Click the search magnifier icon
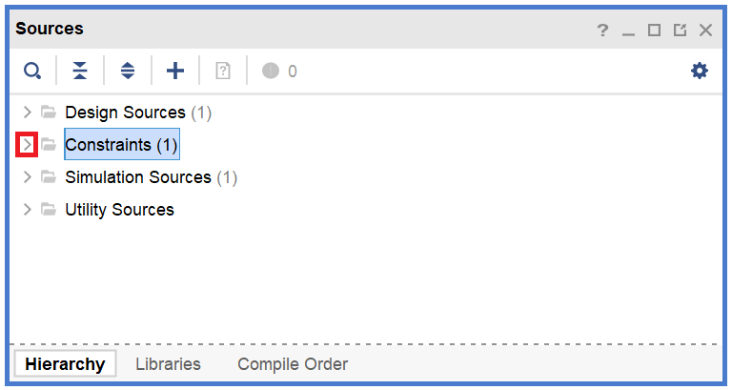Screen dimensions: 732x390 (x=32, y=71)
